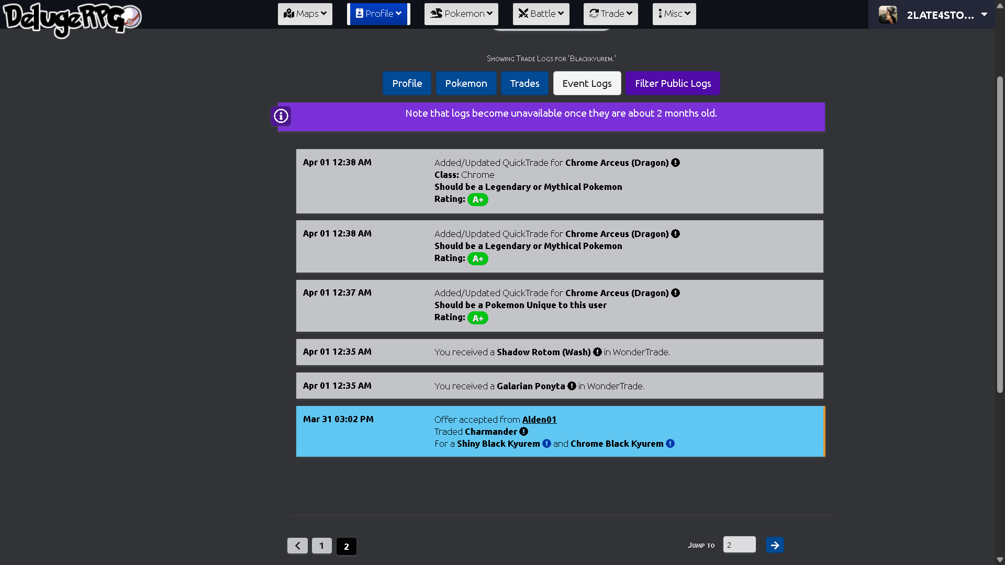Click the Pokemon creature icon in navbar

pos(437,14)
